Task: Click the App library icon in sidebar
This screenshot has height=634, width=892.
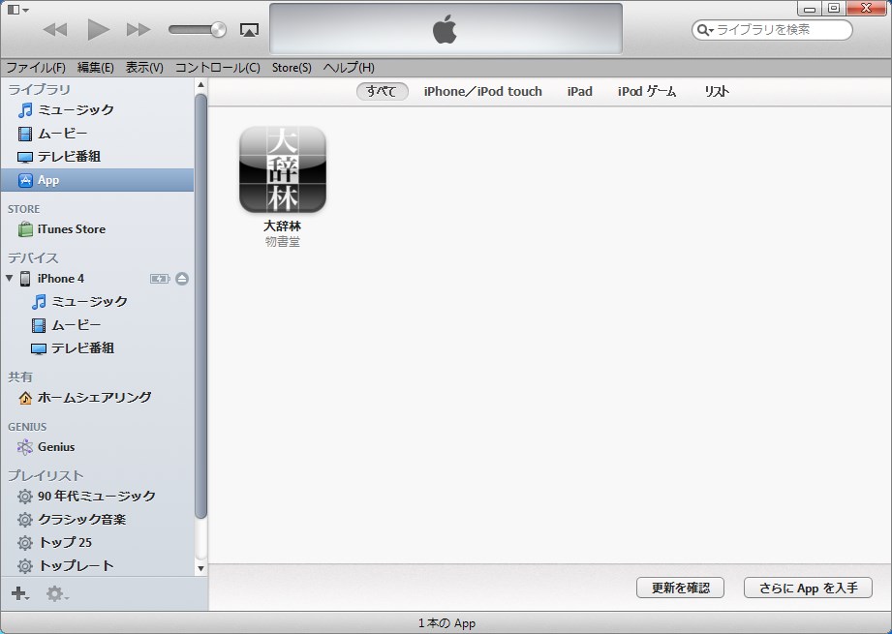Action: [x=25, y=180]
